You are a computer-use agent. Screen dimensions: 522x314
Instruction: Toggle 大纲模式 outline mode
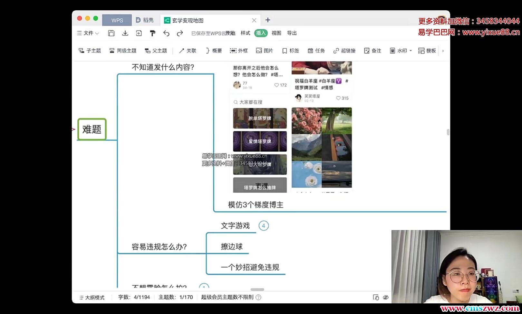tap(92, 297)
